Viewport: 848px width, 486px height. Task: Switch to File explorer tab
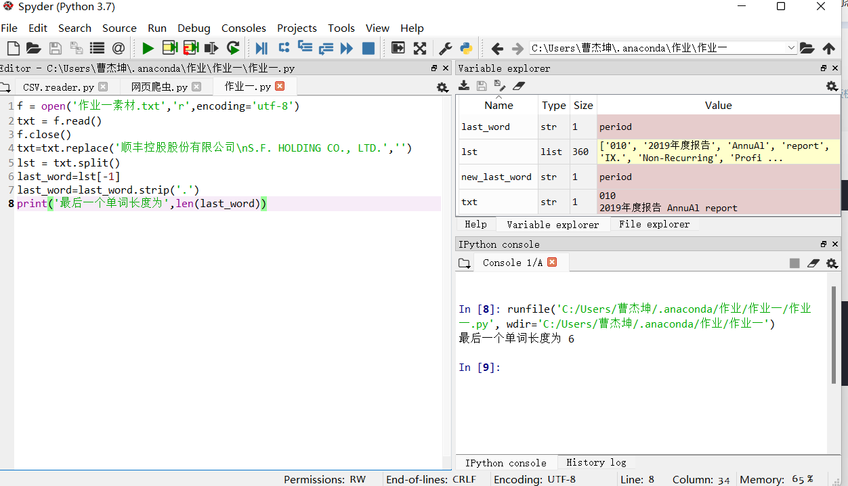[x=654, y=224]
